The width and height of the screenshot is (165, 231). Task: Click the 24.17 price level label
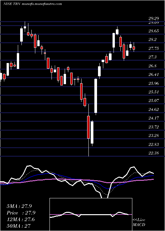153,118
